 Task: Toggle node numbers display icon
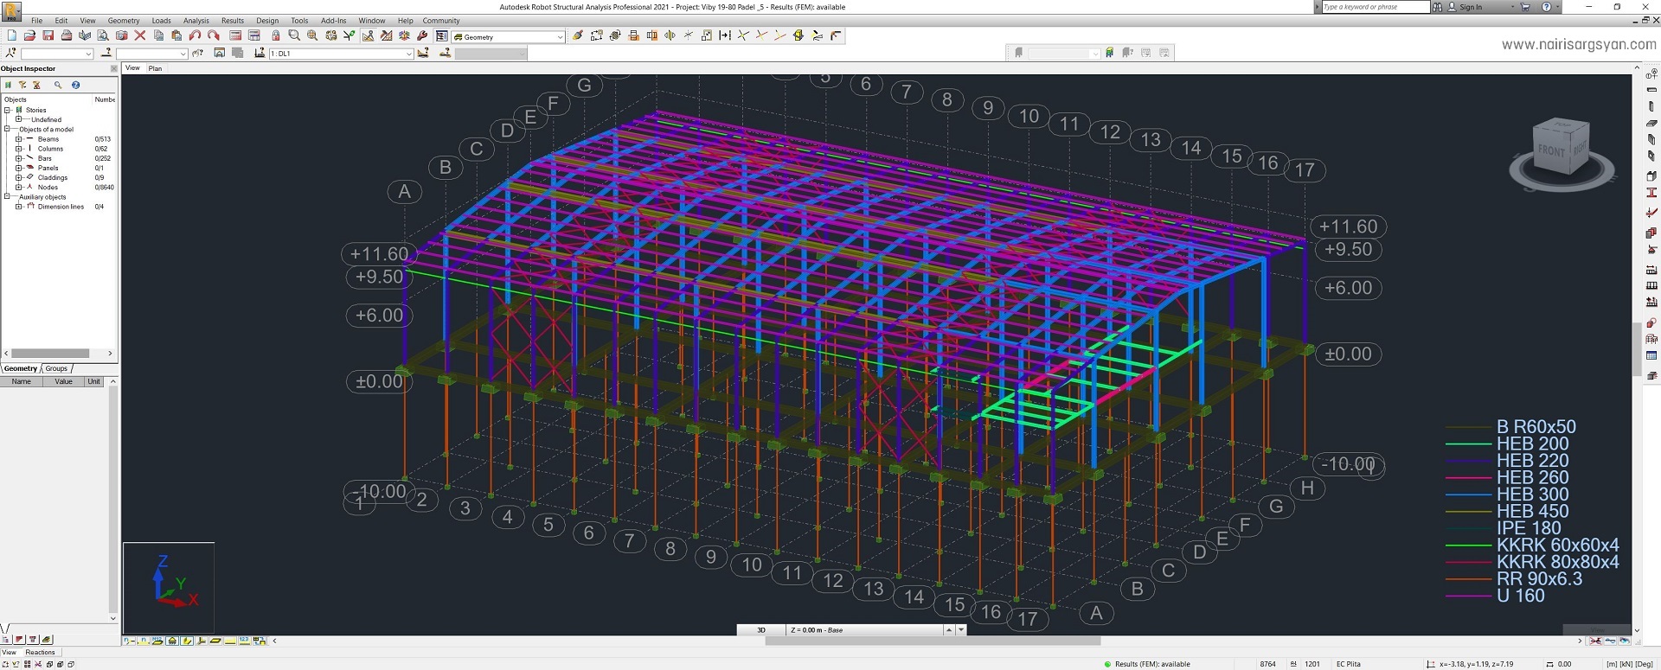(129, 641)
